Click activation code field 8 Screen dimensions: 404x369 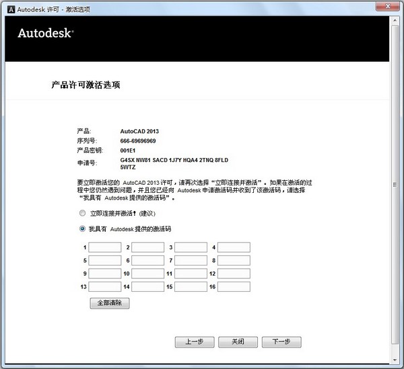tap(234, 261)
